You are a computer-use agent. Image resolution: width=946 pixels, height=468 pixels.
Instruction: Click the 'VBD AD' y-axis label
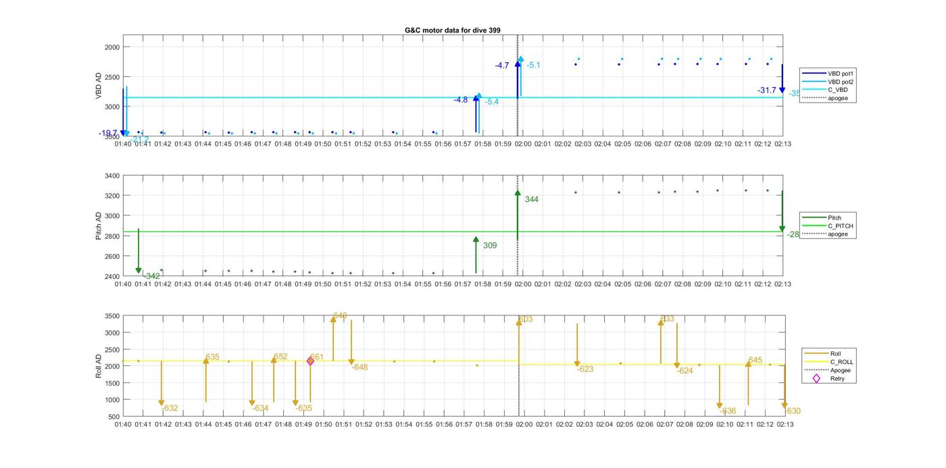(x=99, y=86)
